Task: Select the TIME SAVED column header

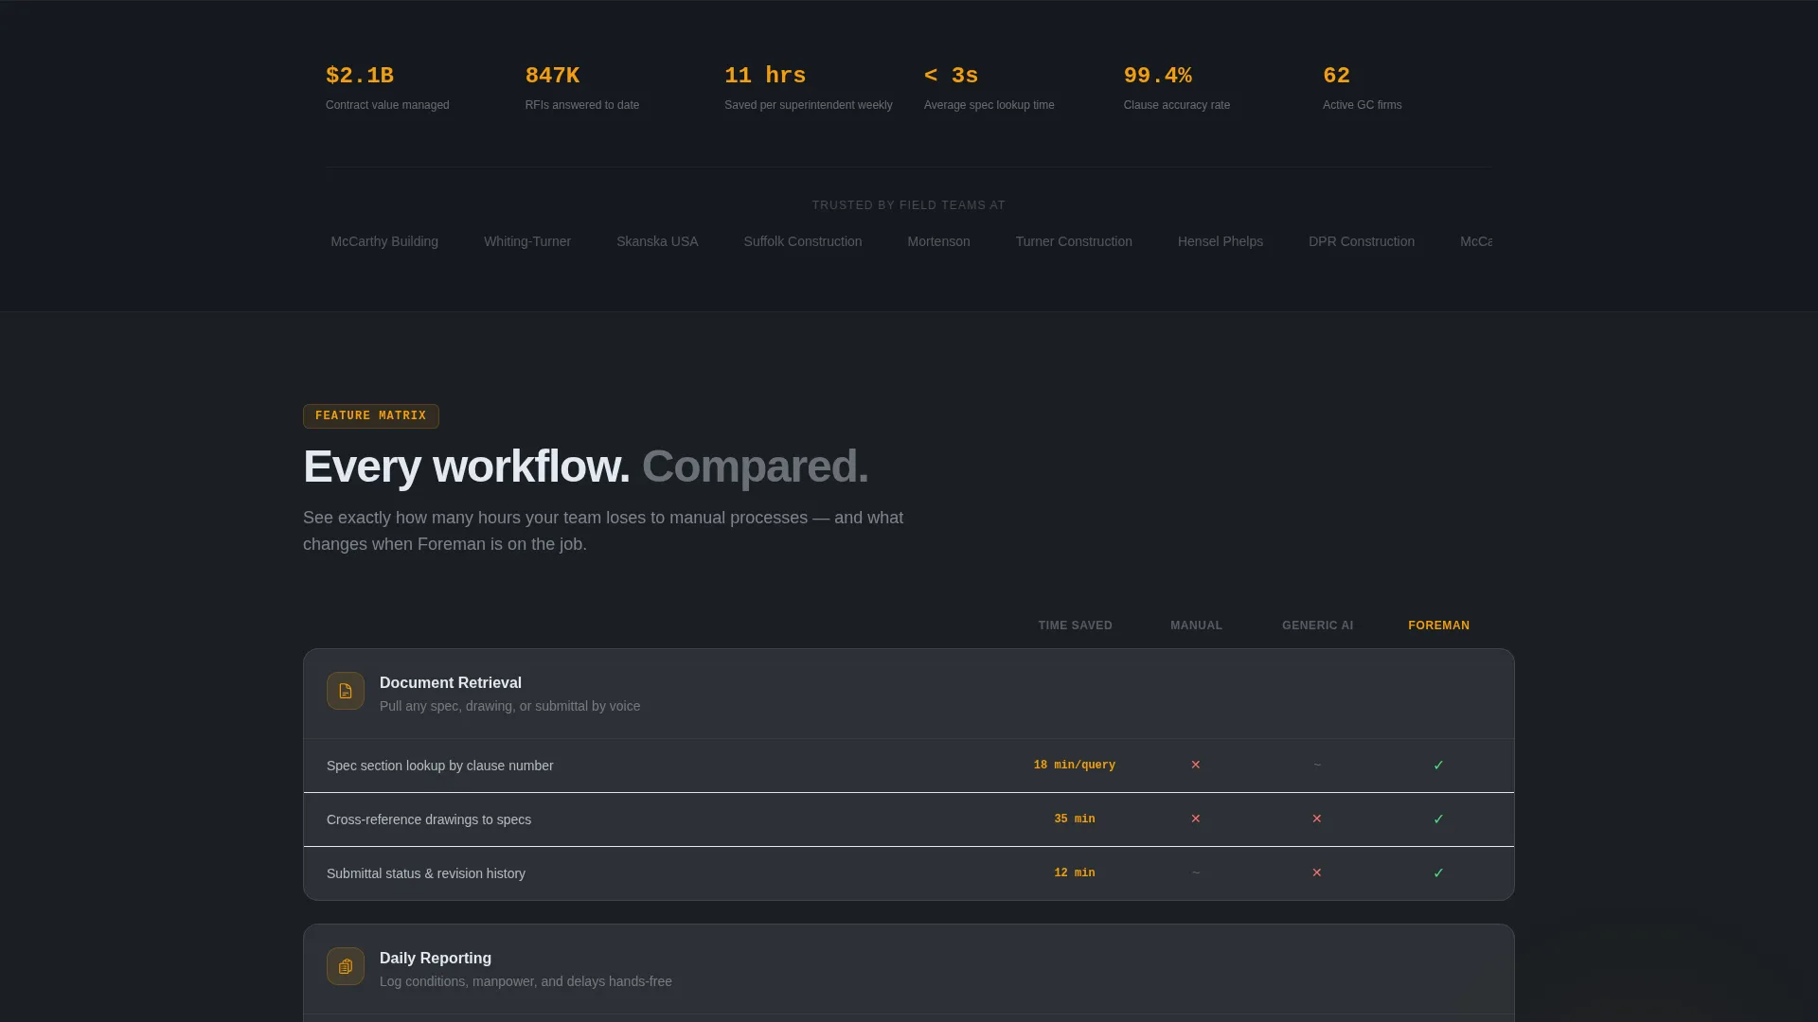Action: coord(1075,626)
